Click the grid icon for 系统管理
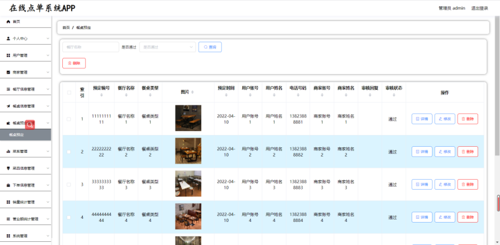The image size is (500, 245). [8, 236]
